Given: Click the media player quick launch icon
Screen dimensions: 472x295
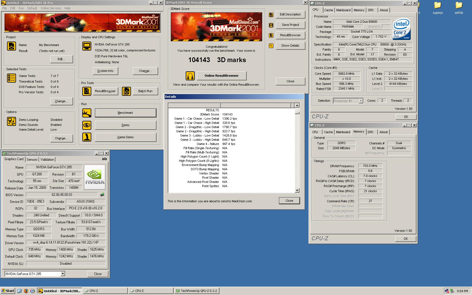Looking at the screenshot, I should click(x=32, y=291).
